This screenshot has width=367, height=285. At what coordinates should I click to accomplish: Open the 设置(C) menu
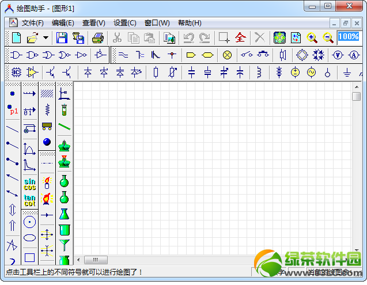[x=125, y=23]
